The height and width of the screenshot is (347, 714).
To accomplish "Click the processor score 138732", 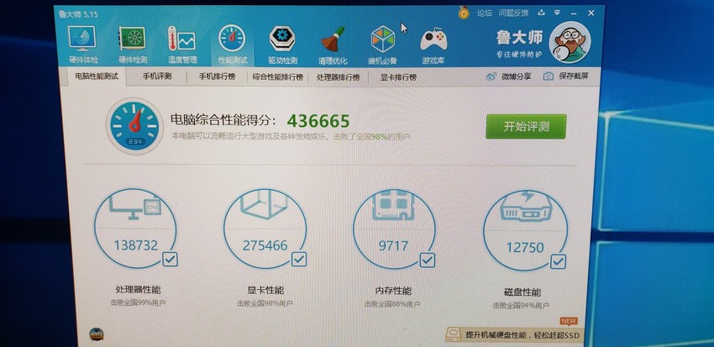I will pos(136,245).
